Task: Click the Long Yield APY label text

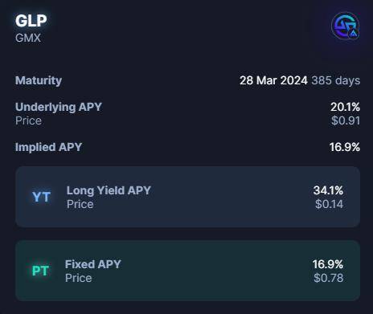Action: pos(109,190)
